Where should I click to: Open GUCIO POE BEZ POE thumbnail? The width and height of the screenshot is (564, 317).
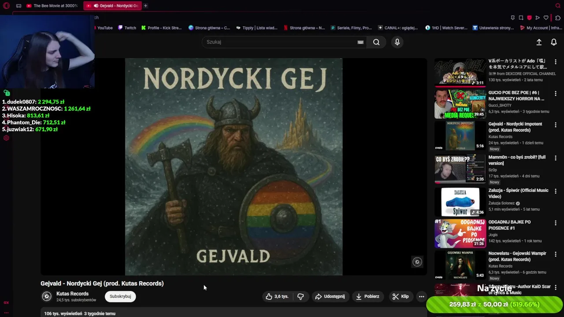tap(460, 104)
